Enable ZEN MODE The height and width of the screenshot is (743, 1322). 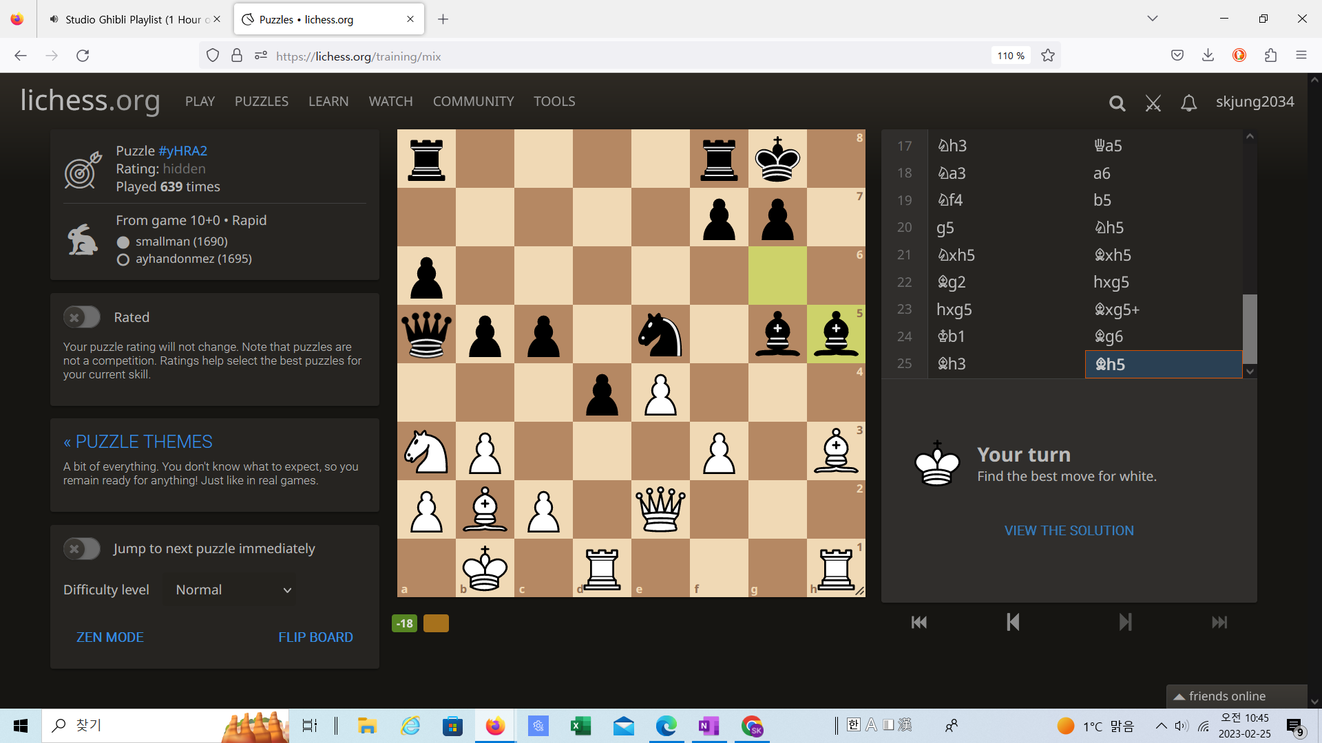[110, 637]
